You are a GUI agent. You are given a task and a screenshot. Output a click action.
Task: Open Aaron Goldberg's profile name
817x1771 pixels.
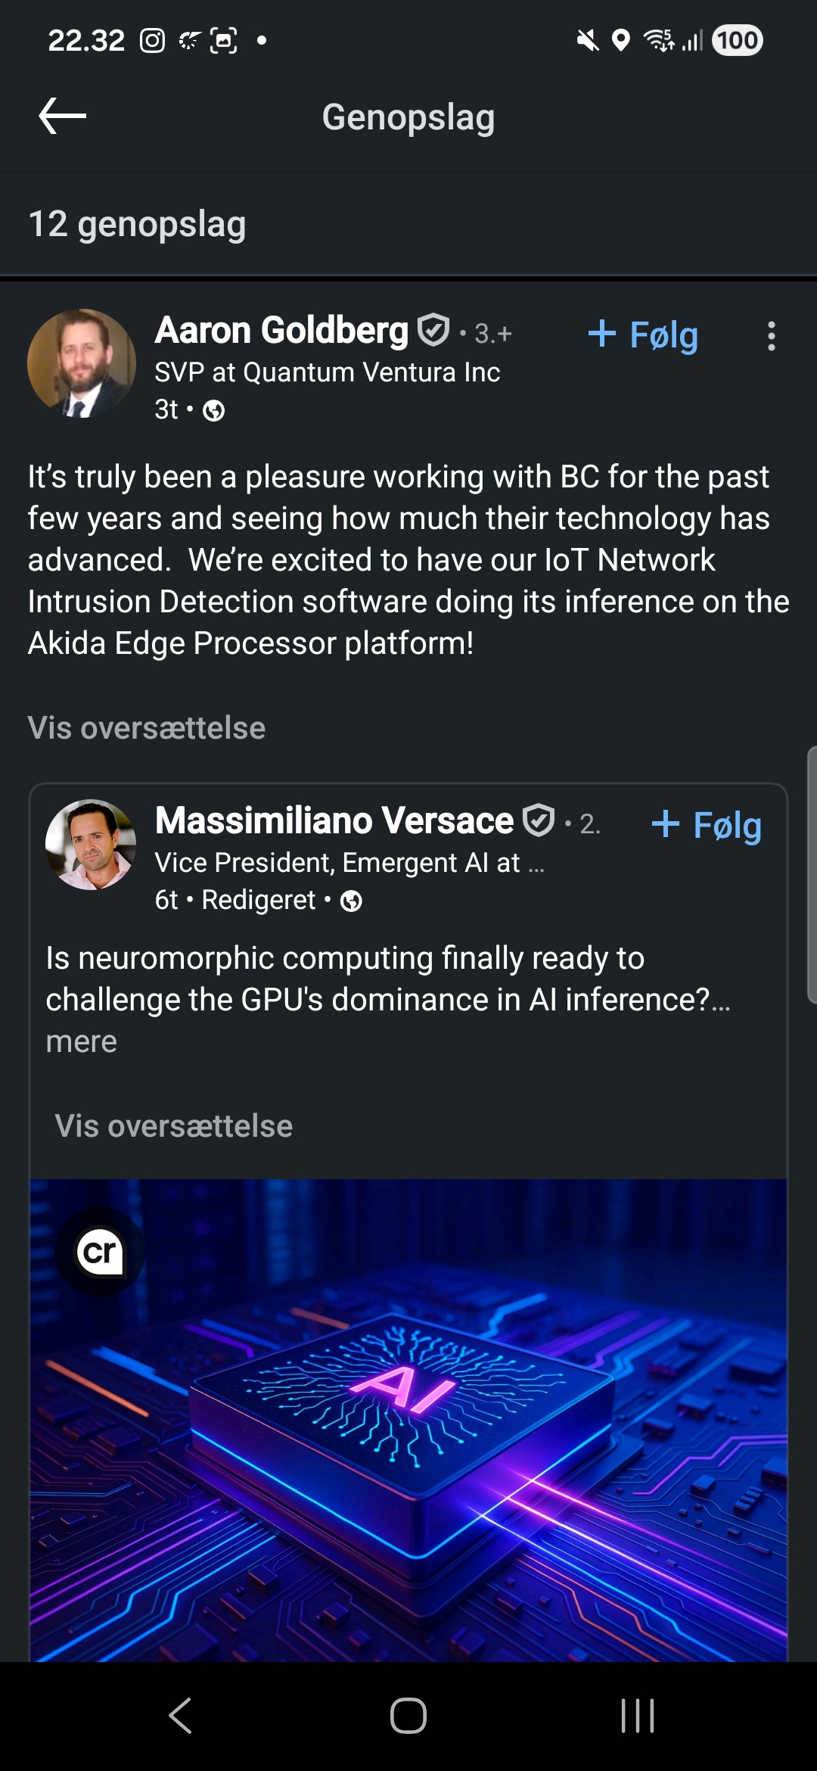pos(281,331)
